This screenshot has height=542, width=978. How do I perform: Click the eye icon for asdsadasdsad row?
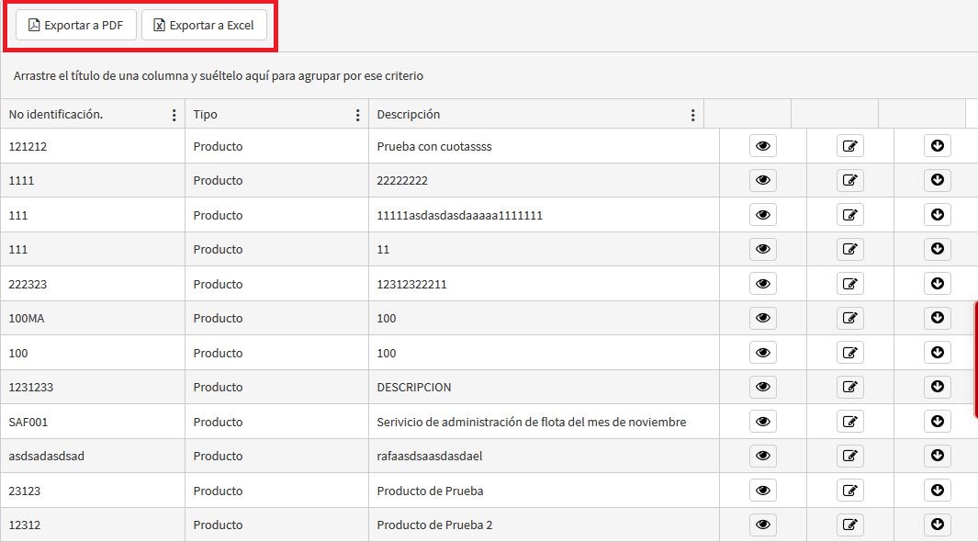pos(762,457)
